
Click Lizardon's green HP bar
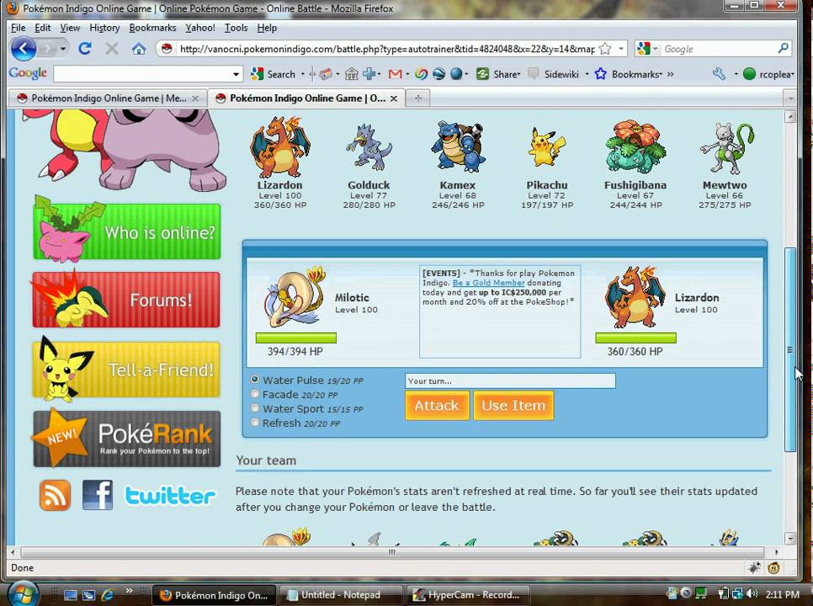pos(635,338)
